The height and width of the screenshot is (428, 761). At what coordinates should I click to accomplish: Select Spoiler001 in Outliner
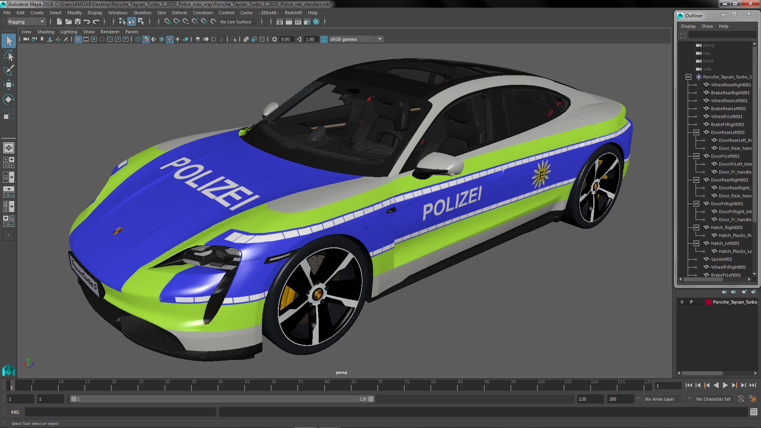click(718, 259)
